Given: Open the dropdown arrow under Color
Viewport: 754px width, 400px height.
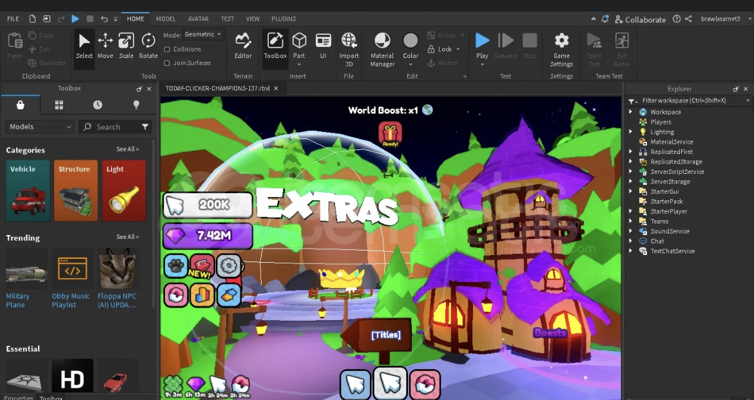Looking at the screenshot, I should (410, 64).
